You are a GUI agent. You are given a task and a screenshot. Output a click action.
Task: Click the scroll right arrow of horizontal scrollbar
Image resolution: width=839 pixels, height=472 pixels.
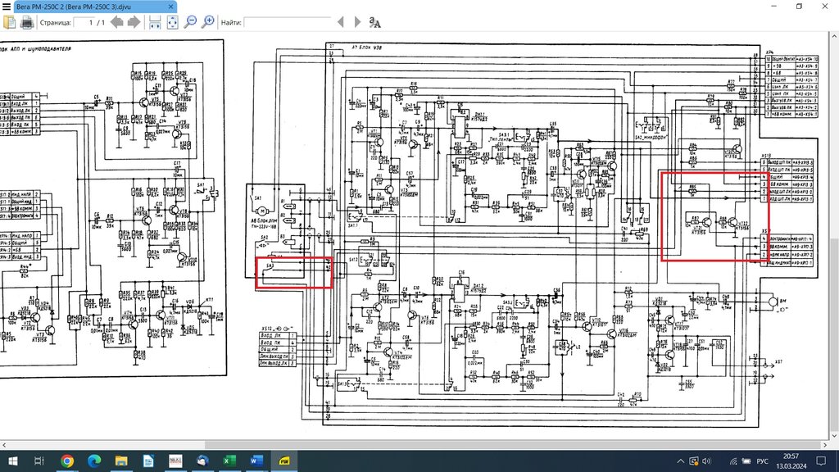tap(826, 445)
